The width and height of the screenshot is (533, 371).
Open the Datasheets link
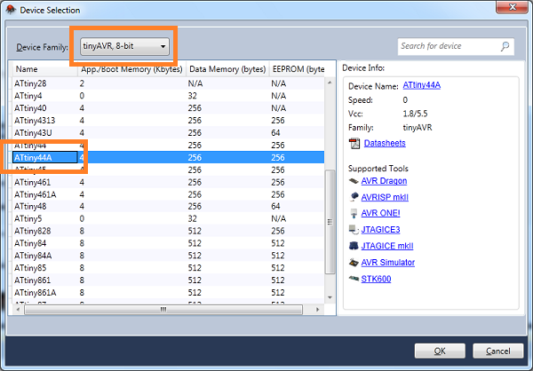(385, 144)
